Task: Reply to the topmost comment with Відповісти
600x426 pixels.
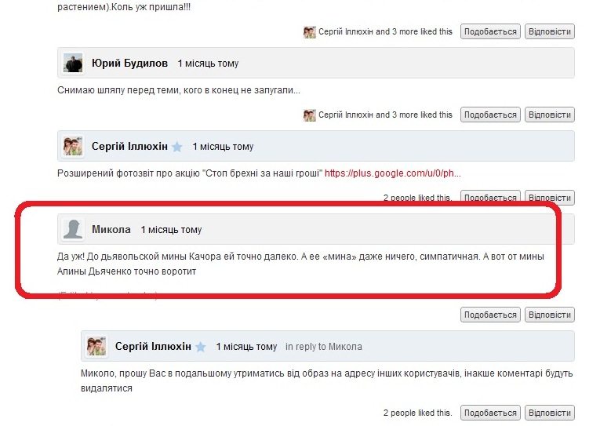Action: click(x=550, y=31)
